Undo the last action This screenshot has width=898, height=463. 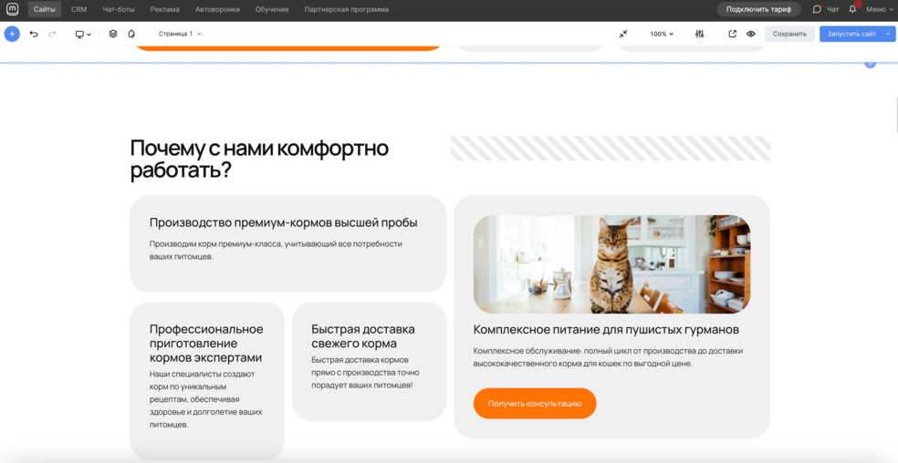point(34,35)
